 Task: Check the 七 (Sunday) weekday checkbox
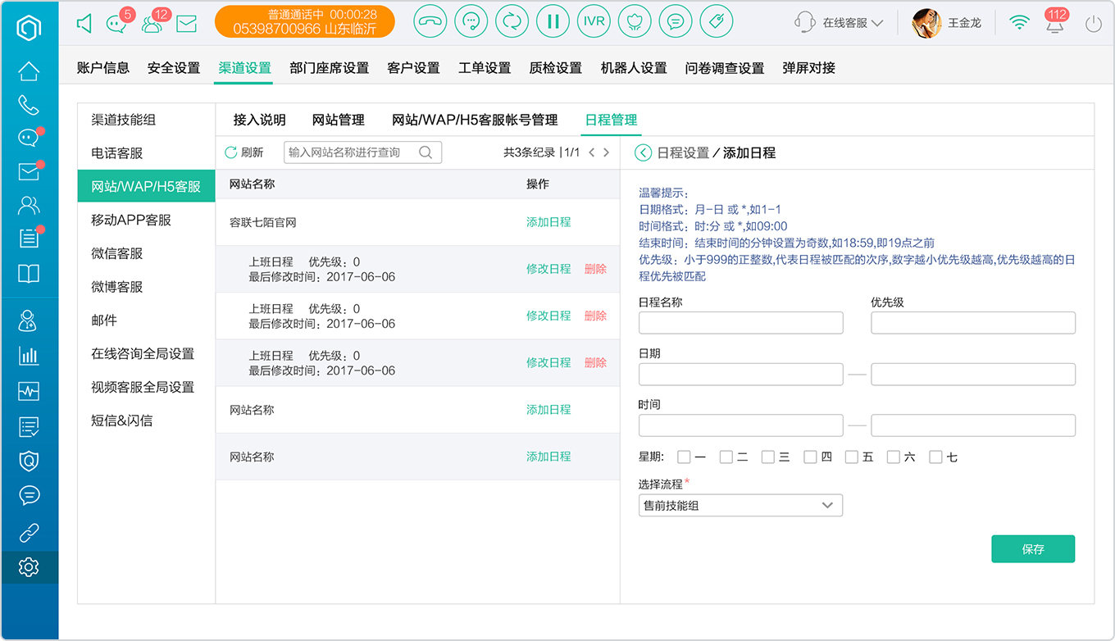click(x=935, y=457)
